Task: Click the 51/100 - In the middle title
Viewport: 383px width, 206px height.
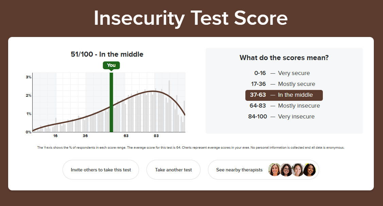Action: tap(107, 54)
